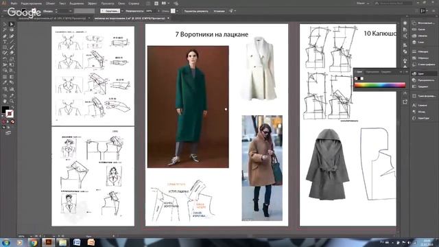This screenshot has width=439, height=247.
Task: Select the Gradient tool
Action: 12,76
